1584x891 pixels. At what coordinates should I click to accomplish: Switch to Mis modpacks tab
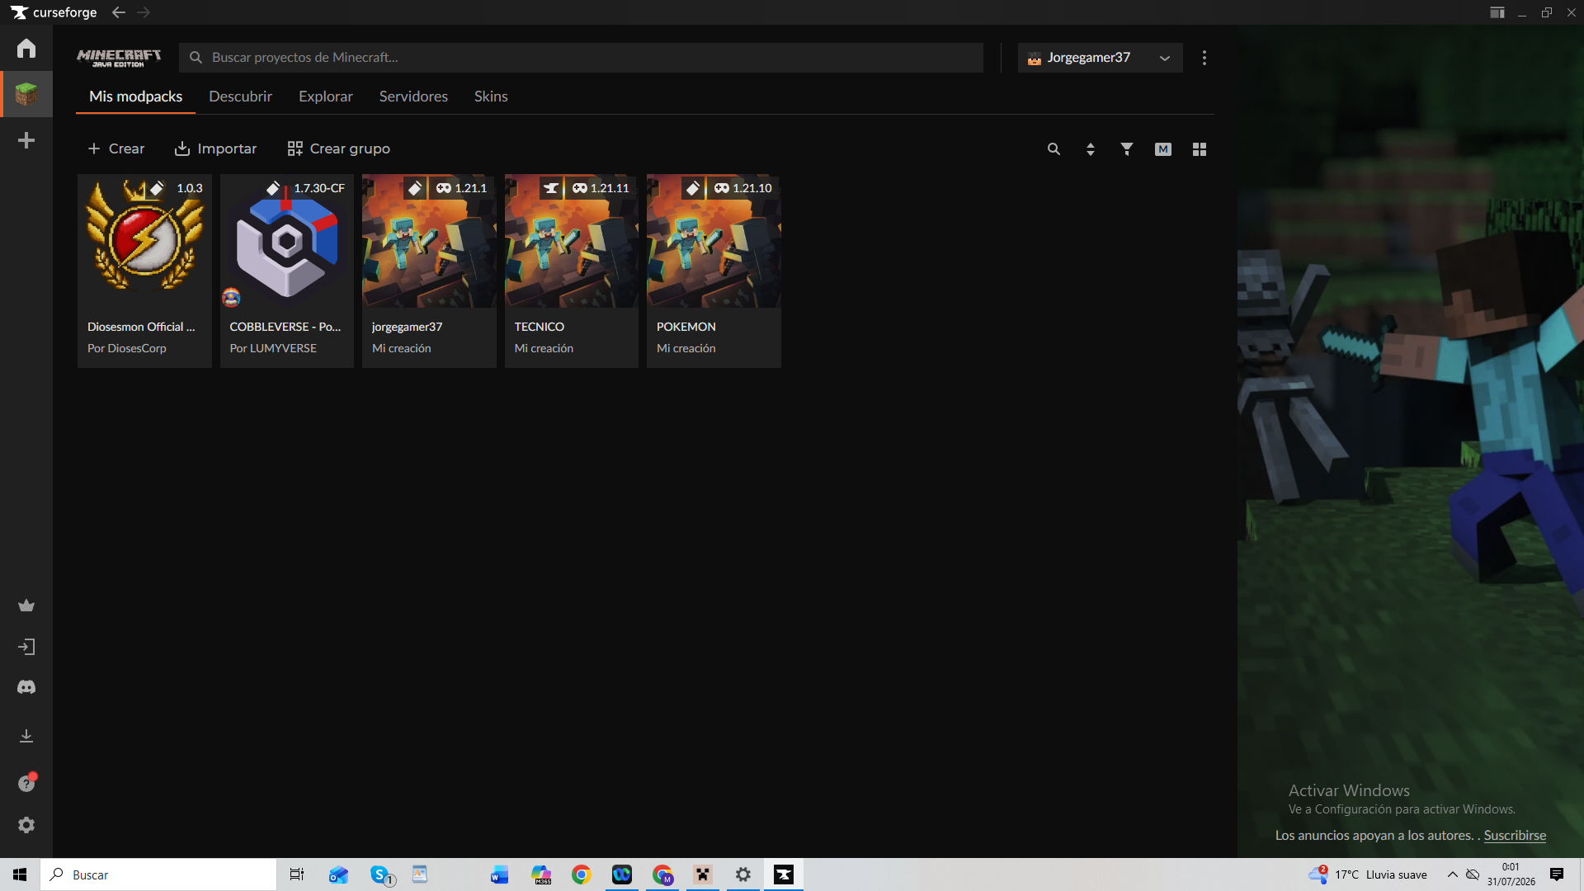pyautogui.click(x=135, y=97)
